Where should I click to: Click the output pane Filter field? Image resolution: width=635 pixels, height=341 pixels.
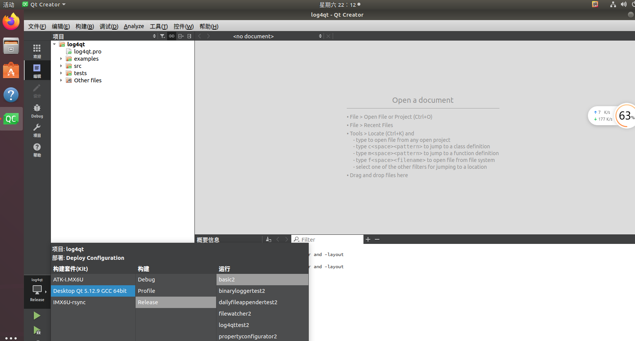(x=327, y=239)
